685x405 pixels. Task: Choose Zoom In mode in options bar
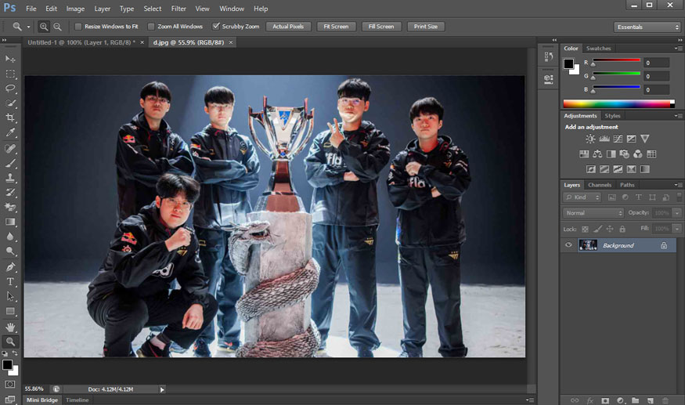pyautogui.click(x=44, y=27)
